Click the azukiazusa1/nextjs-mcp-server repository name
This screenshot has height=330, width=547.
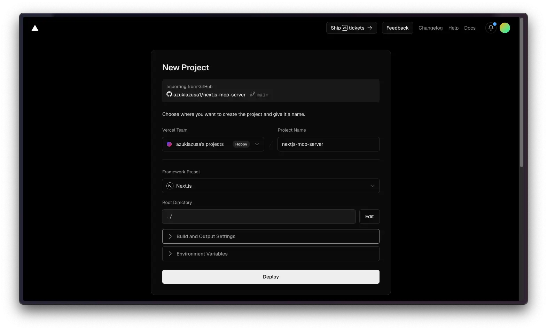(x=209, y=95)
